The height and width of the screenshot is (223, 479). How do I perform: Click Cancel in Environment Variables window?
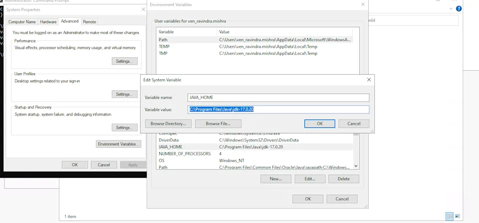(342, 199)
